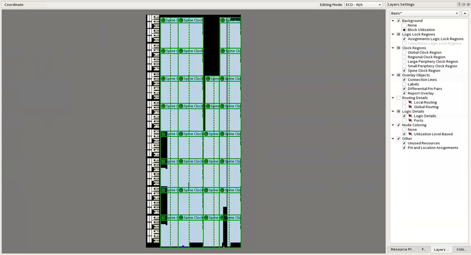This screenshot has height=255, width=471.
Task: Uncheck the Unused Resources checkbox
Action: pos(405,143)
